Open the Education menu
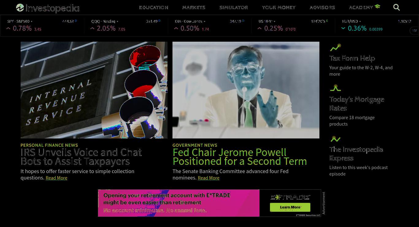419x227 pixels. [154, 7]
